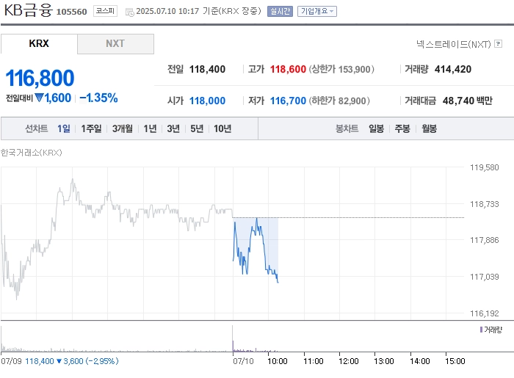This screenshot has height=378, width=514.
Task: Click the 거래량 value 414,420
Action: point(453,69)
